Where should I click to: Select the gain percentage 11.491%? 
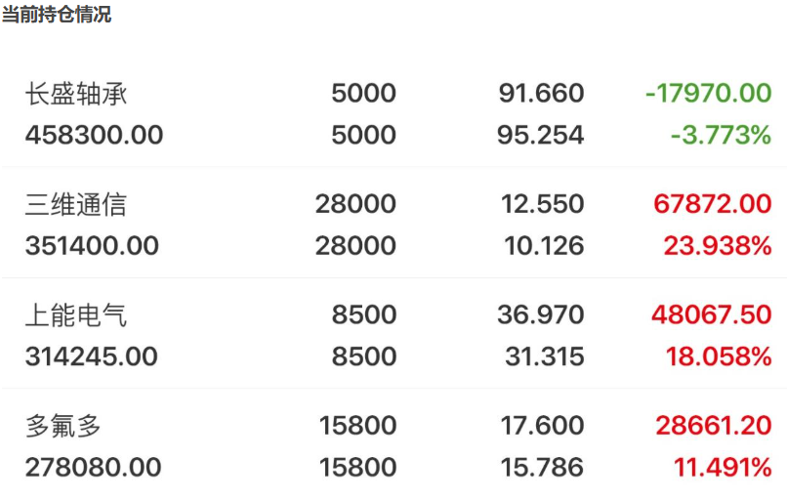coord(723,468)
